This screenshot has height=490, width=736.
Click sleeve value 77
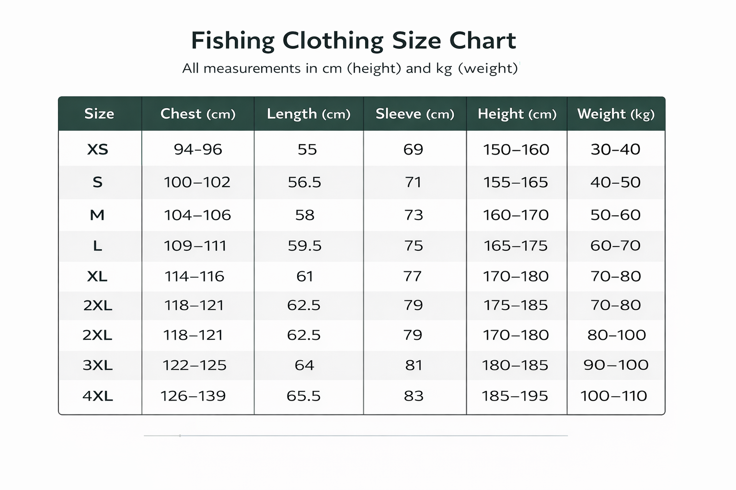pos(413,277)
